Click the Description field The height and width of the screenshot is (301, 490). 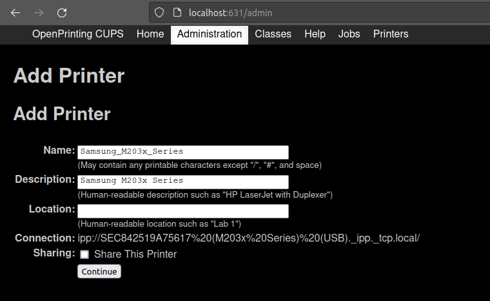183,182
